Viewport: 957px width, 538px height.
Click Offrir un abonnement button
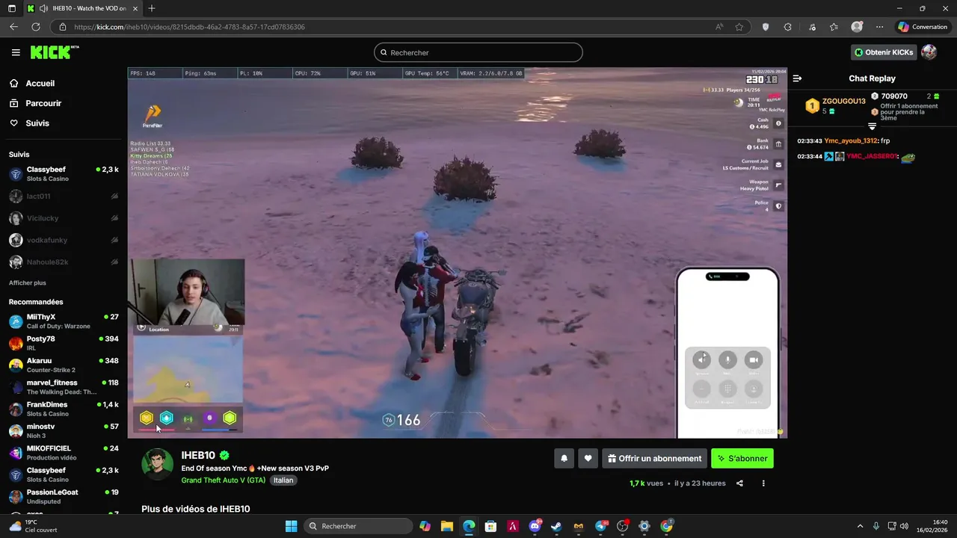(654, 459)
